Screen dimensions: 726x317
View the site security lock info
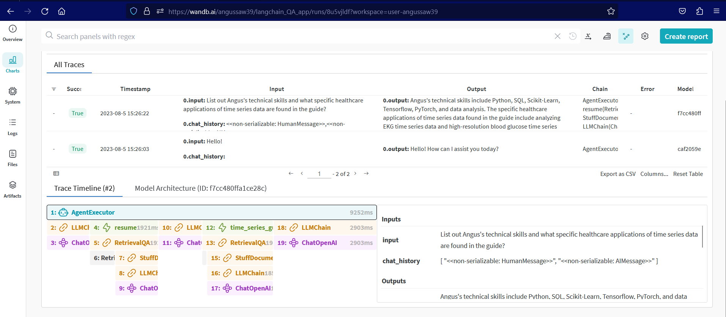147,11
